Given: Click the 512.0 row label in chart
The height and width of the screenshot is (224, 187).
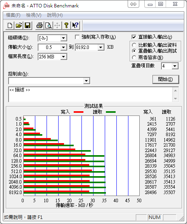Looking at the screenshot, I should (16, 171).
